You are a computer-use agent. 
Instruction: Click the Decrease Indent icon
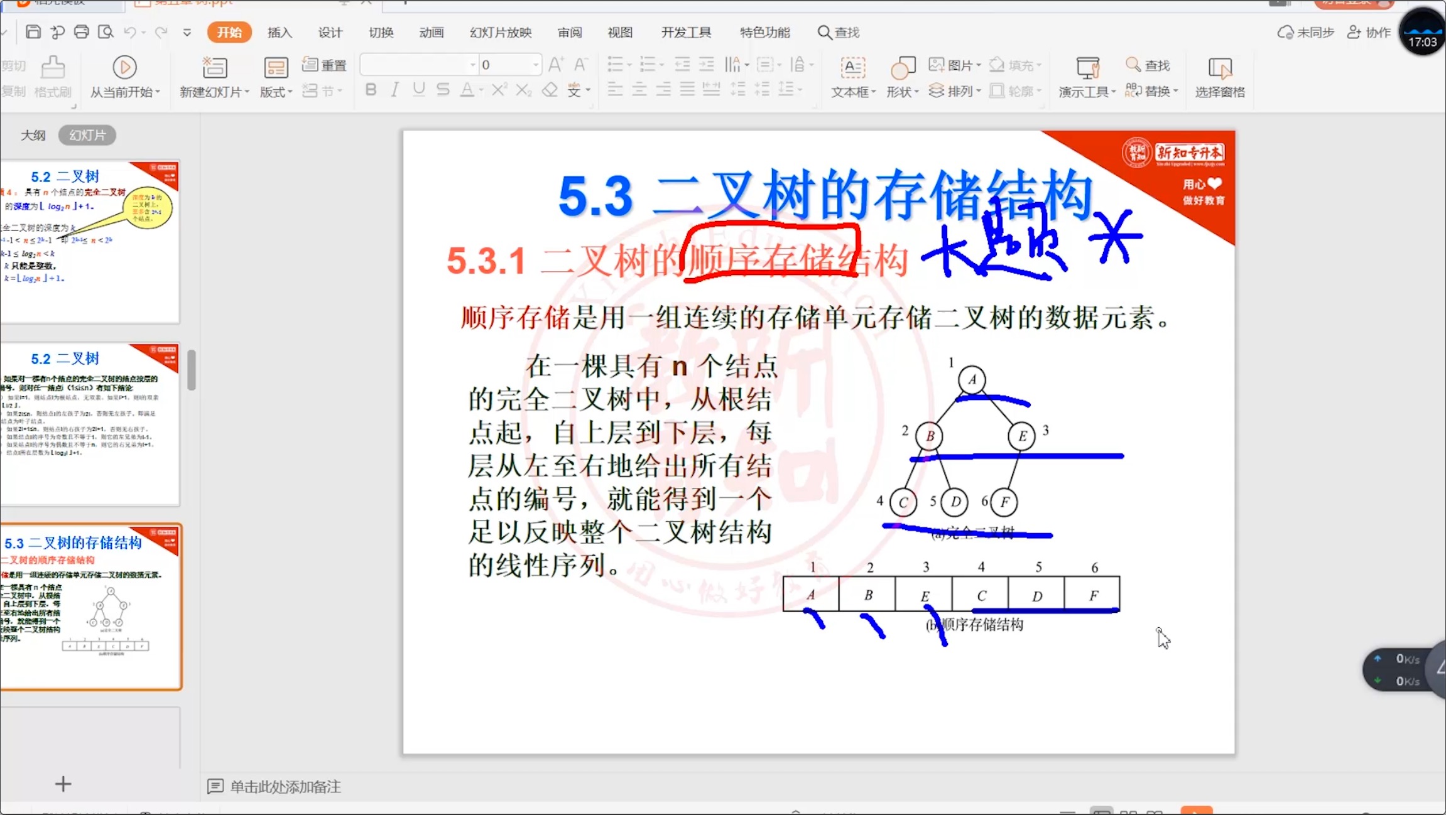coord(682,64)
